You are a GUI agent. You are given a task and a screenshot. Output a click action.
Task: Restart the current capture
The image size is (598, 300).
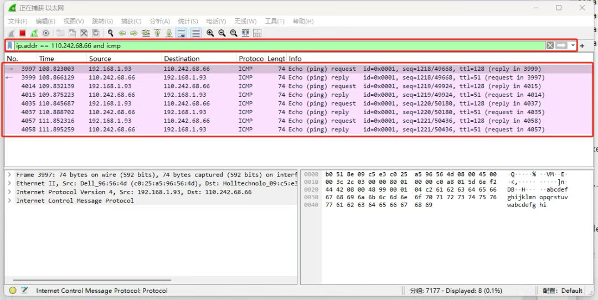(34, 33)
